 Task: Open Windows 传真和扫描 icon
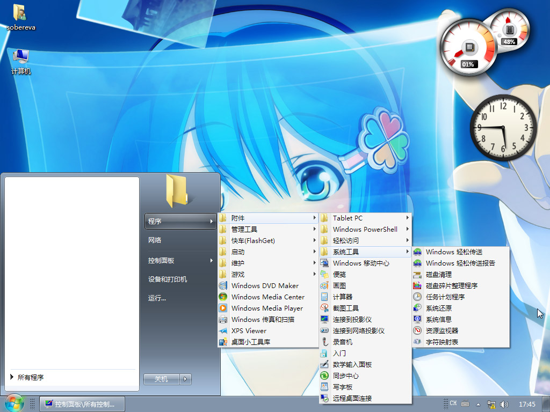point(223,319)
